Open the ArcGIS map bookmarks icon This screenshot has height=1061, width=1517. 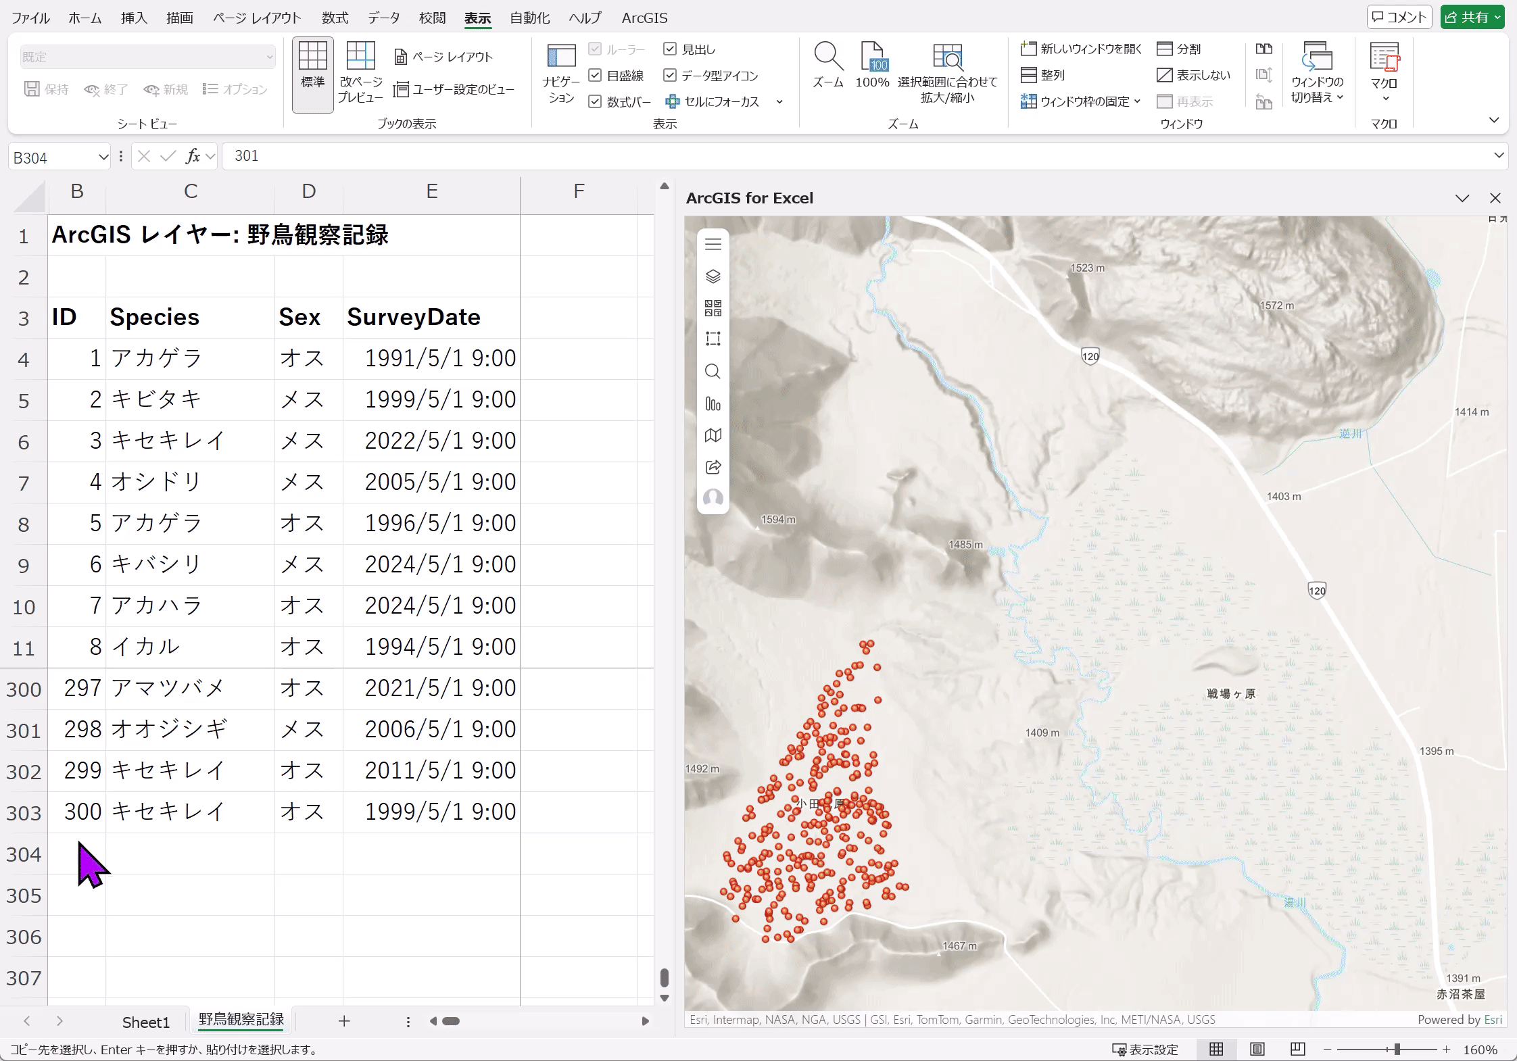point(713,435)
